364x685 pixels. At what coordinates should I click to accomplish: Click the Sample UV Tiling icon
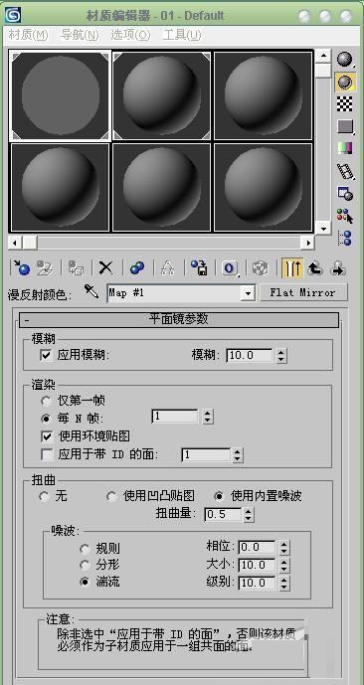[x=345, y=126]
